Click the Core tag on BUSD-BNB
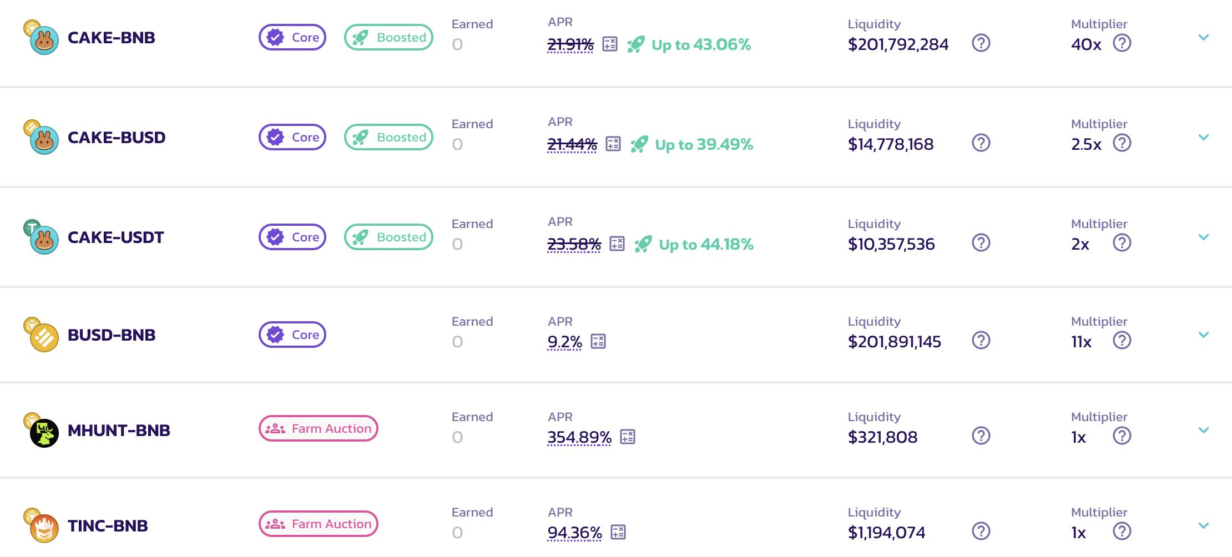1232x557 pixels. pos(292,335)
